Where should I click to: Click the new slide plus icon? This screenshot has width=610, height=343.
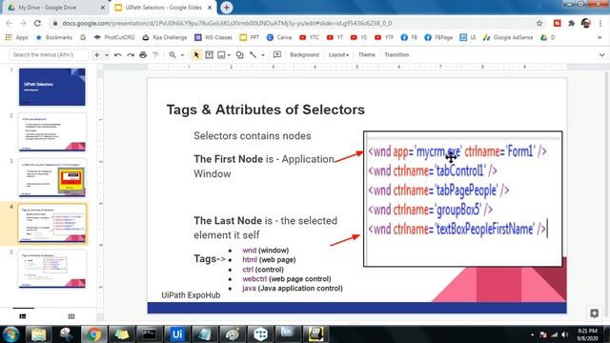(96, 55)
